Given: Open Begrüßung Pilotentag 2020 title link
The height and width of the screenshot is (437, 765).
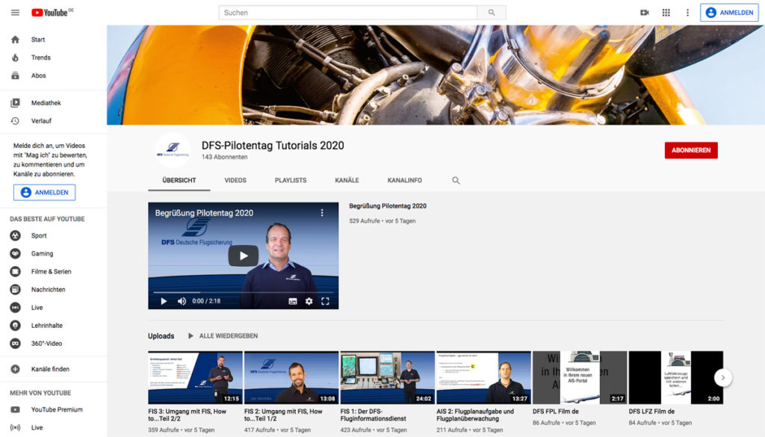Looking at the screenshot, I should pyautogui.click(x=388, y=206).
